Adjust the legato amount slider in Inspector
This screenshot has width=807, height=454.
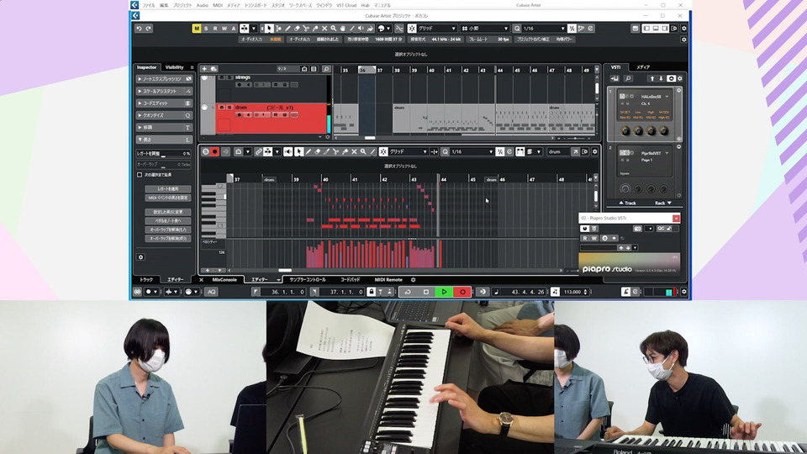(163, 154)
